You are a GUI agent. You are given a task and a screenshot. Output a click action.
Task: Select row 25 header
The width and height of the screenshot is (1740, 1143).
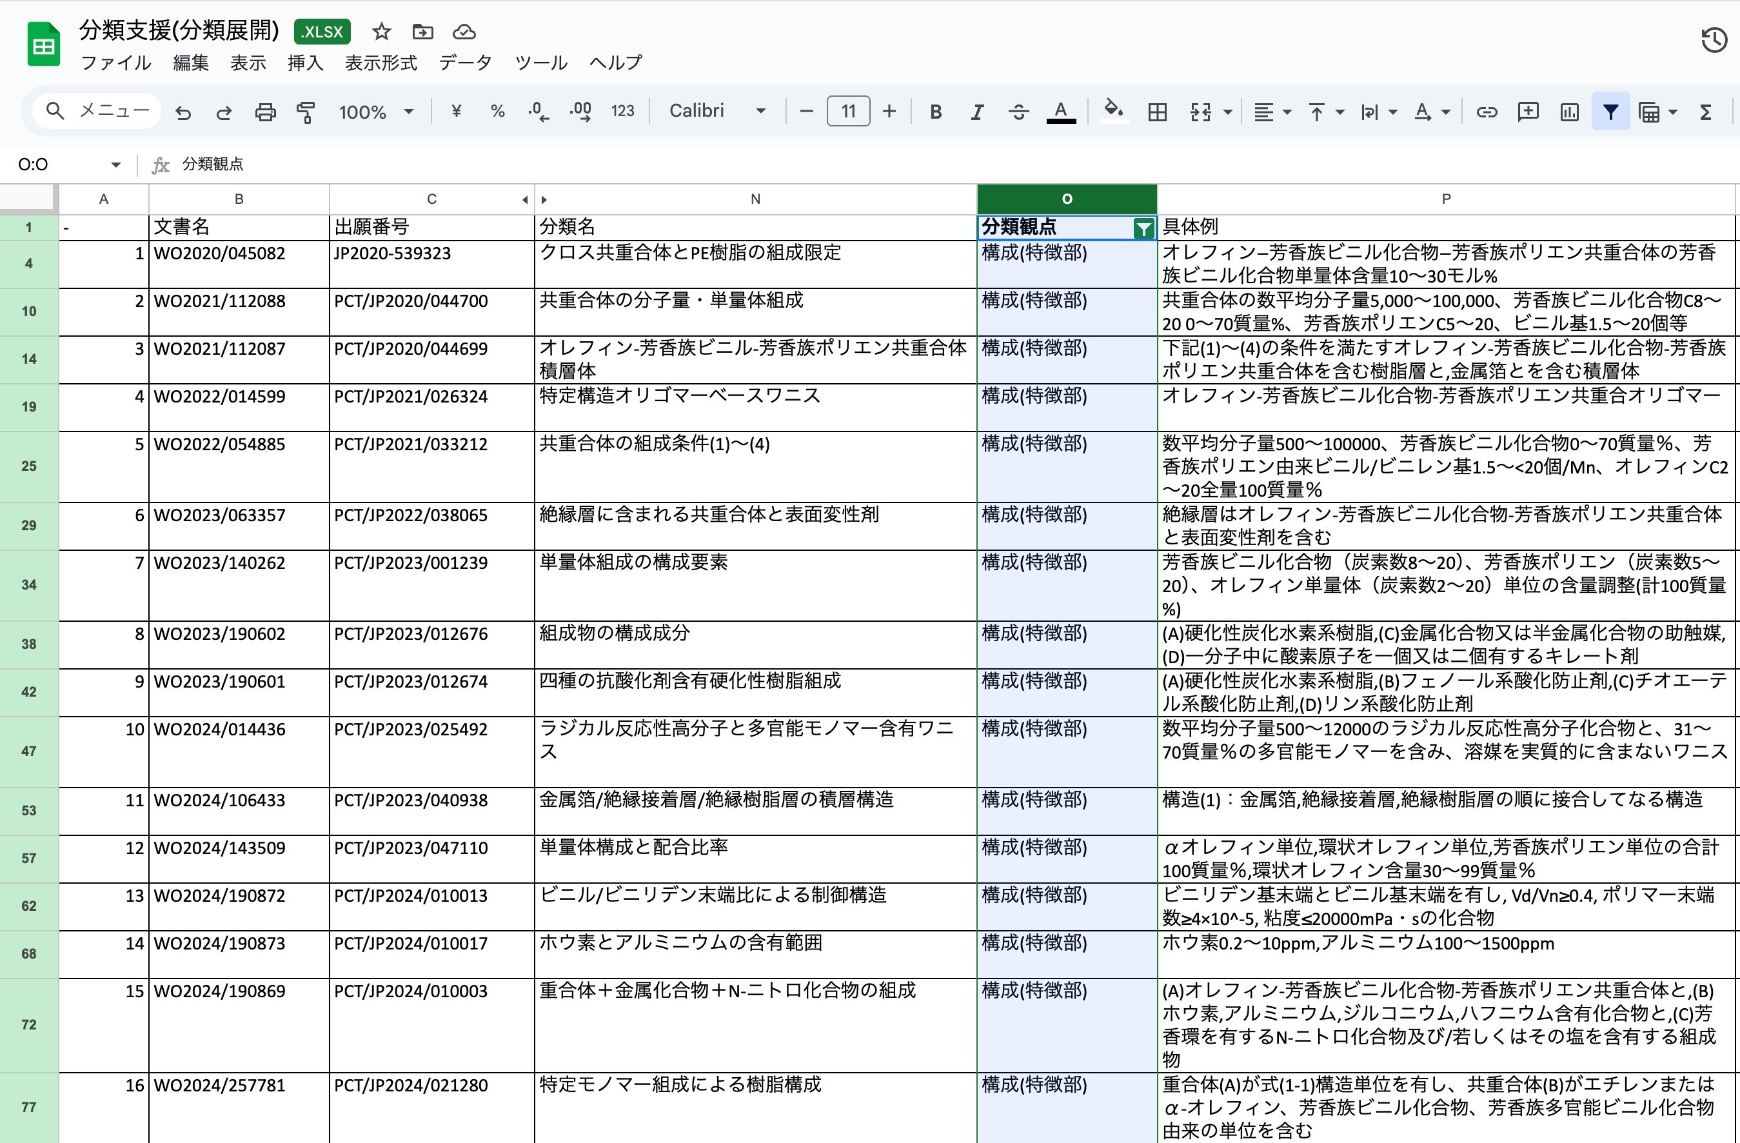pos(29,466)
